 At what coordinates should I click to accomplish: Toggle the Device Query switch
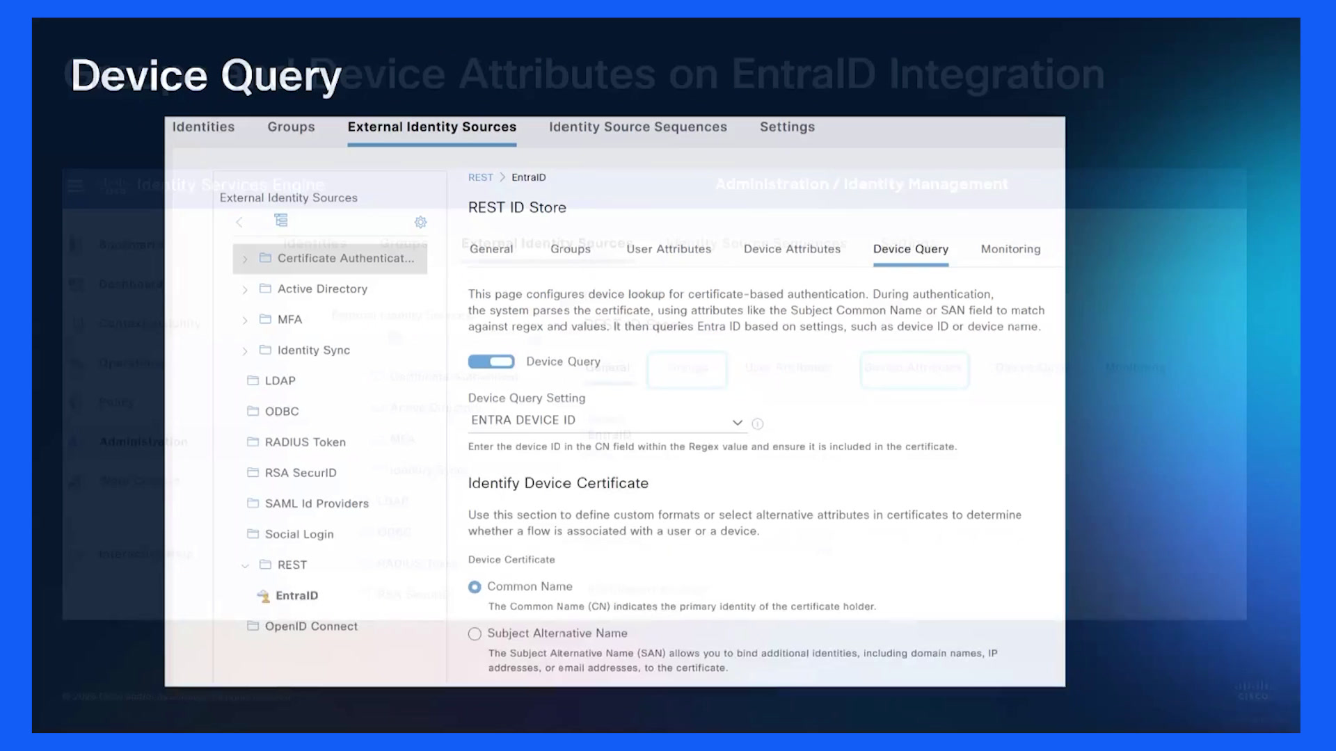[x=491, y=362]
